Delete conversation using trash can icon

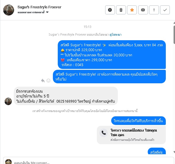coord(121,10)
